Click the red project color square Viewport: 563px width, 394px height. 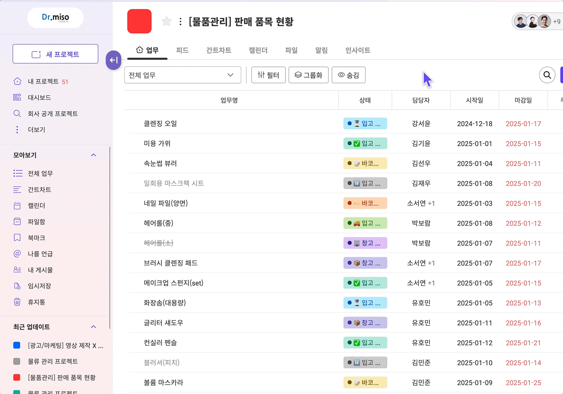click(x=139, y=21)
